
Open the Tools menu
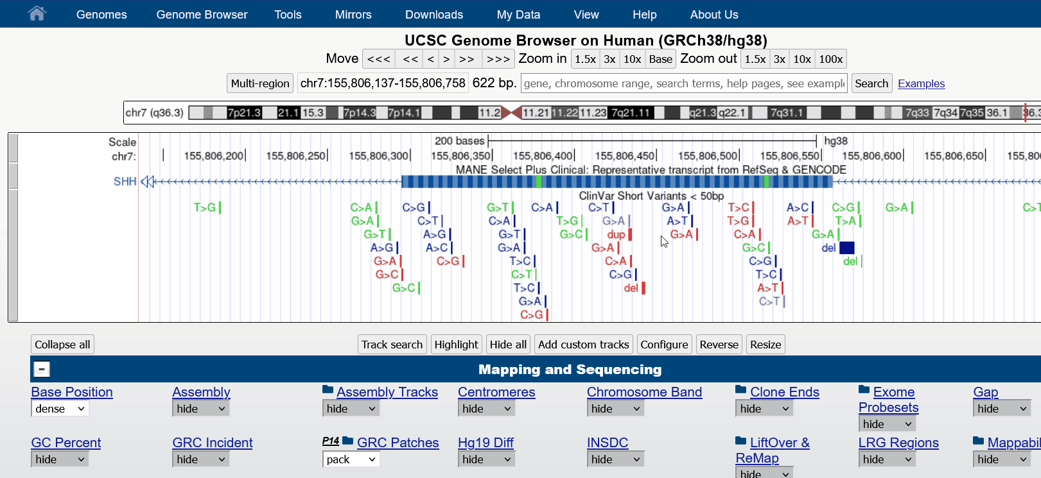coord(288,14)
